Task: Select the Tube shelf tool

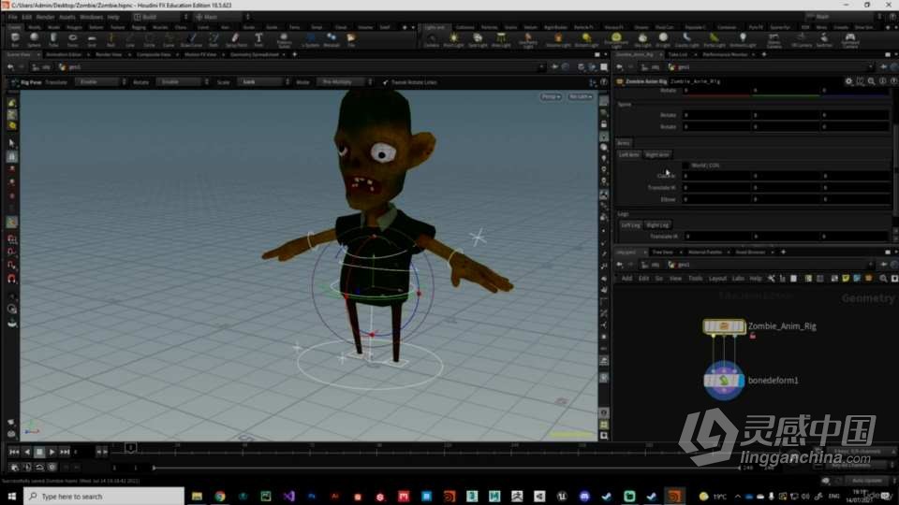Action: pyautogui.click(x=53, y=39)
